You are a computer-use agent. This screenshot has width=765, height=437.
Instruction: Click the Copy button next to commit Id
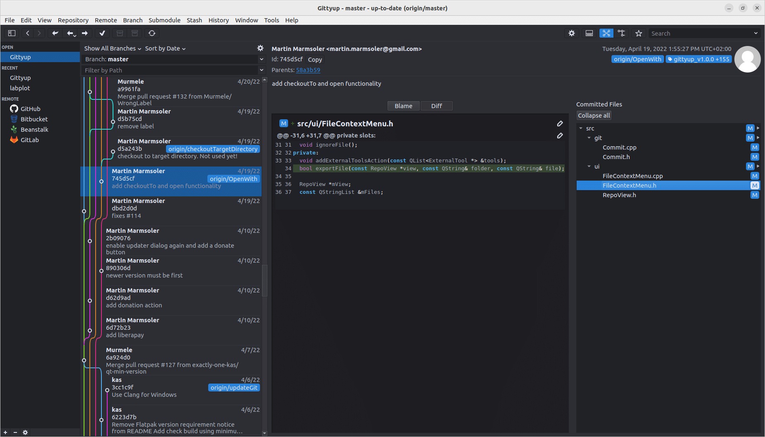point(315,59)
